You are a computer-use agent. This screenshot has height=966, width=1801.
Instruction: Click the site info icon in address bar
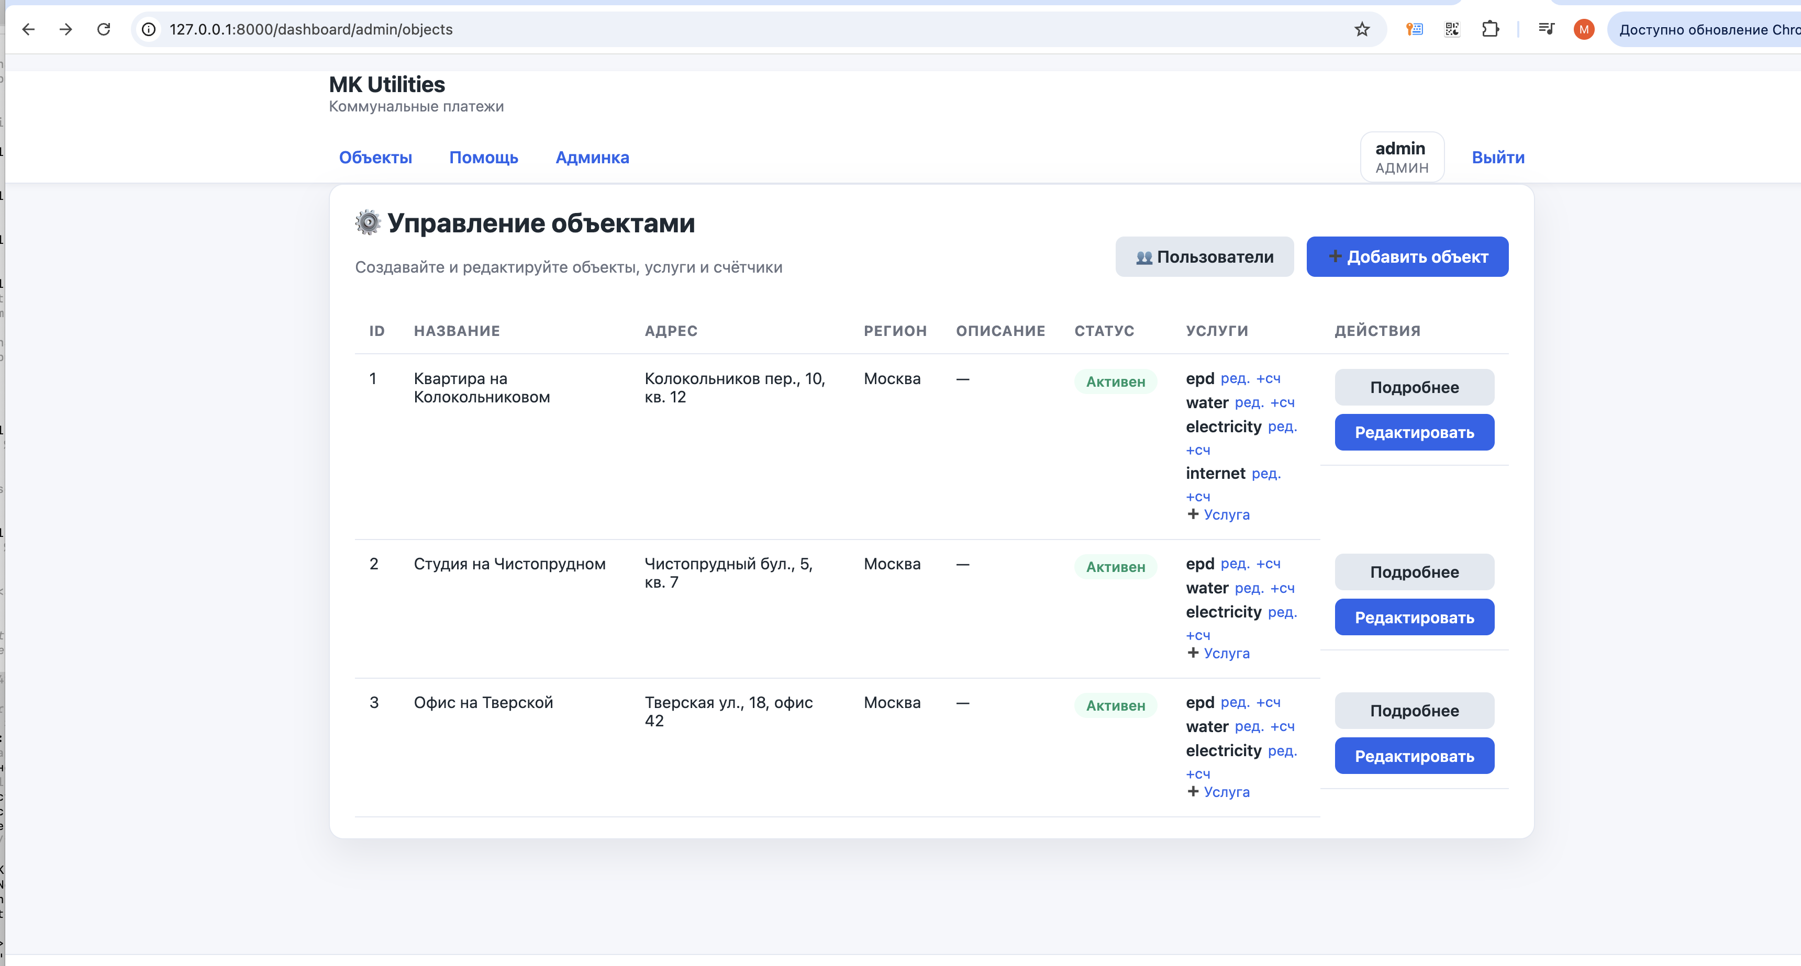point(149,29)
